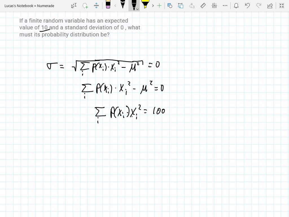The image size is (289, 217).
Task: Expand more pens with the right chevron
Action: click(153, 6)
